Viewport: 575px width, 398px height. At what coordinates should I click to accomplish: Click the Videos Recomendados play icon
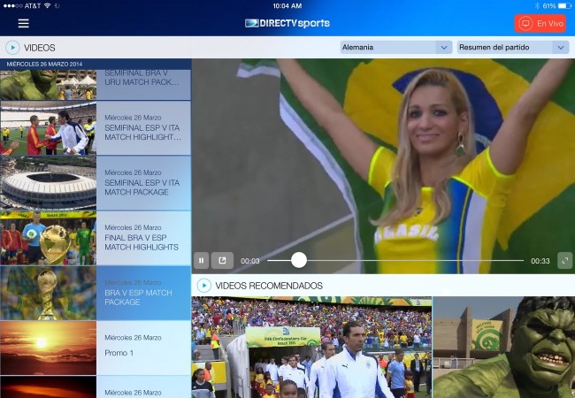pyautogui.click(x=203, y=286)
